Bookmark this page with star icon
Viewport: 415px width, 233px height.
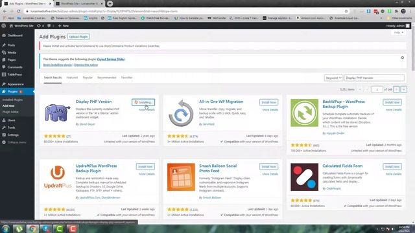(346, 12)
